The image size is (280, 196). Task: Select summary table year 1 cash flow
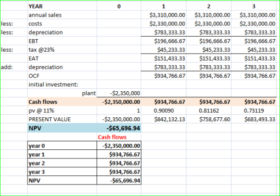click(x=119, y=154)
